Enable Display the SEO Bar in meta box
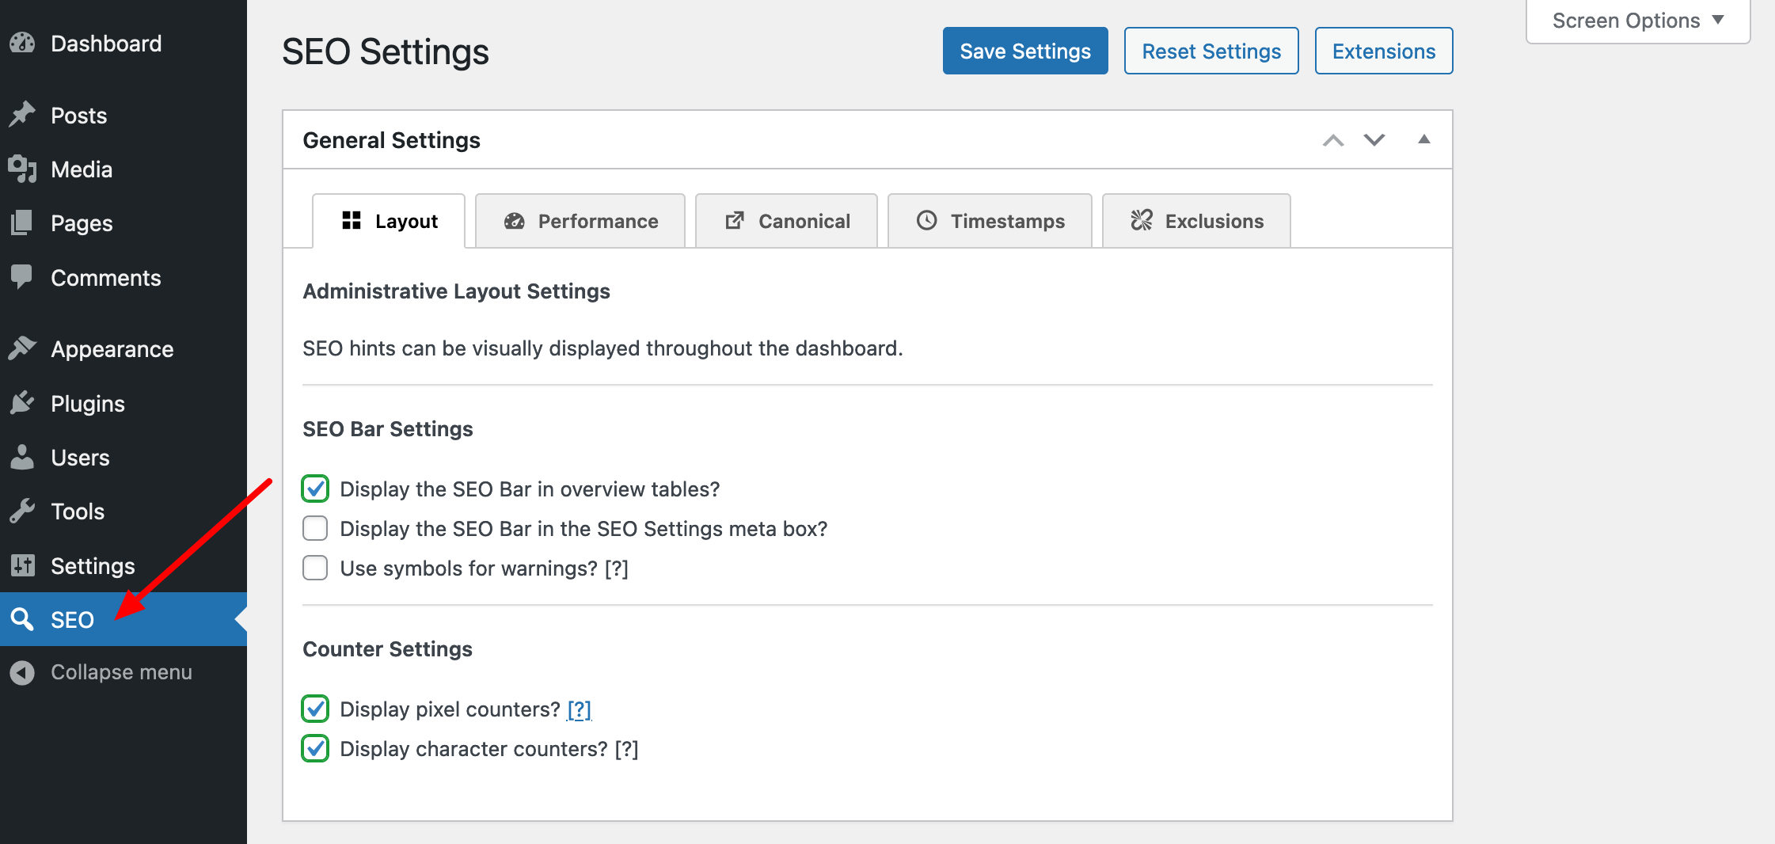Screen dimensions: 1775x844 (314, 528)
